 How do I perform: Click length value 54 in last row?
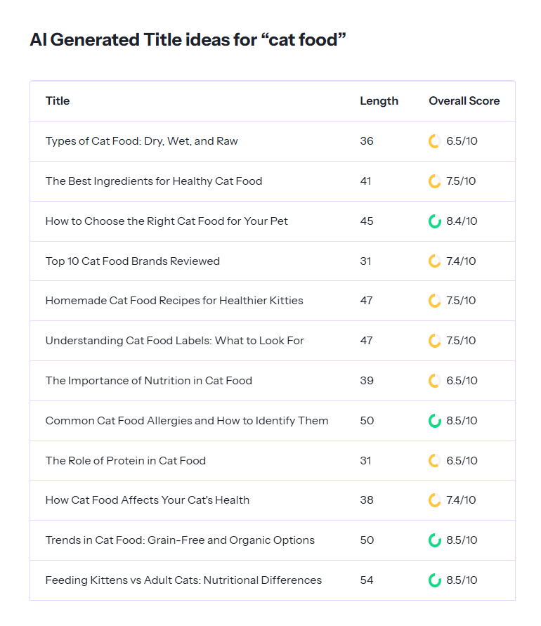(367, 580)
